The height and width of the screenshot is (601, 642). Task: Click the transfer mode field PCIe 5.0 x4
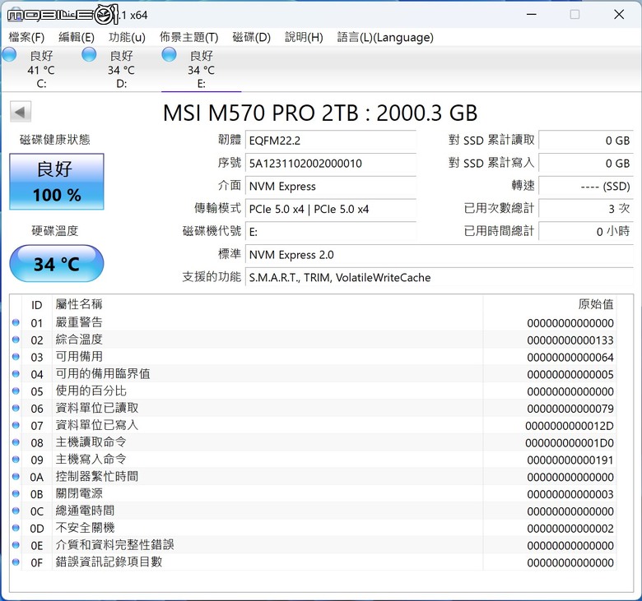click(x=331, y=209)
